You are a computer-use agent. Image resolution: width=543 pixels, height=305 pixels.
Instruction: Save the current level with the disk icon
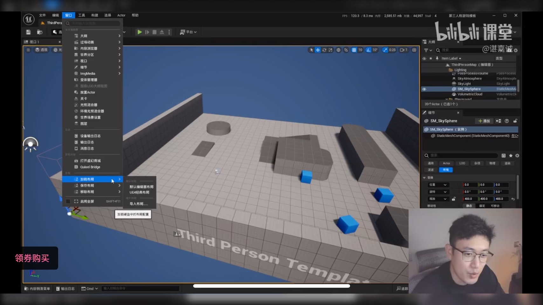point(28,32)
